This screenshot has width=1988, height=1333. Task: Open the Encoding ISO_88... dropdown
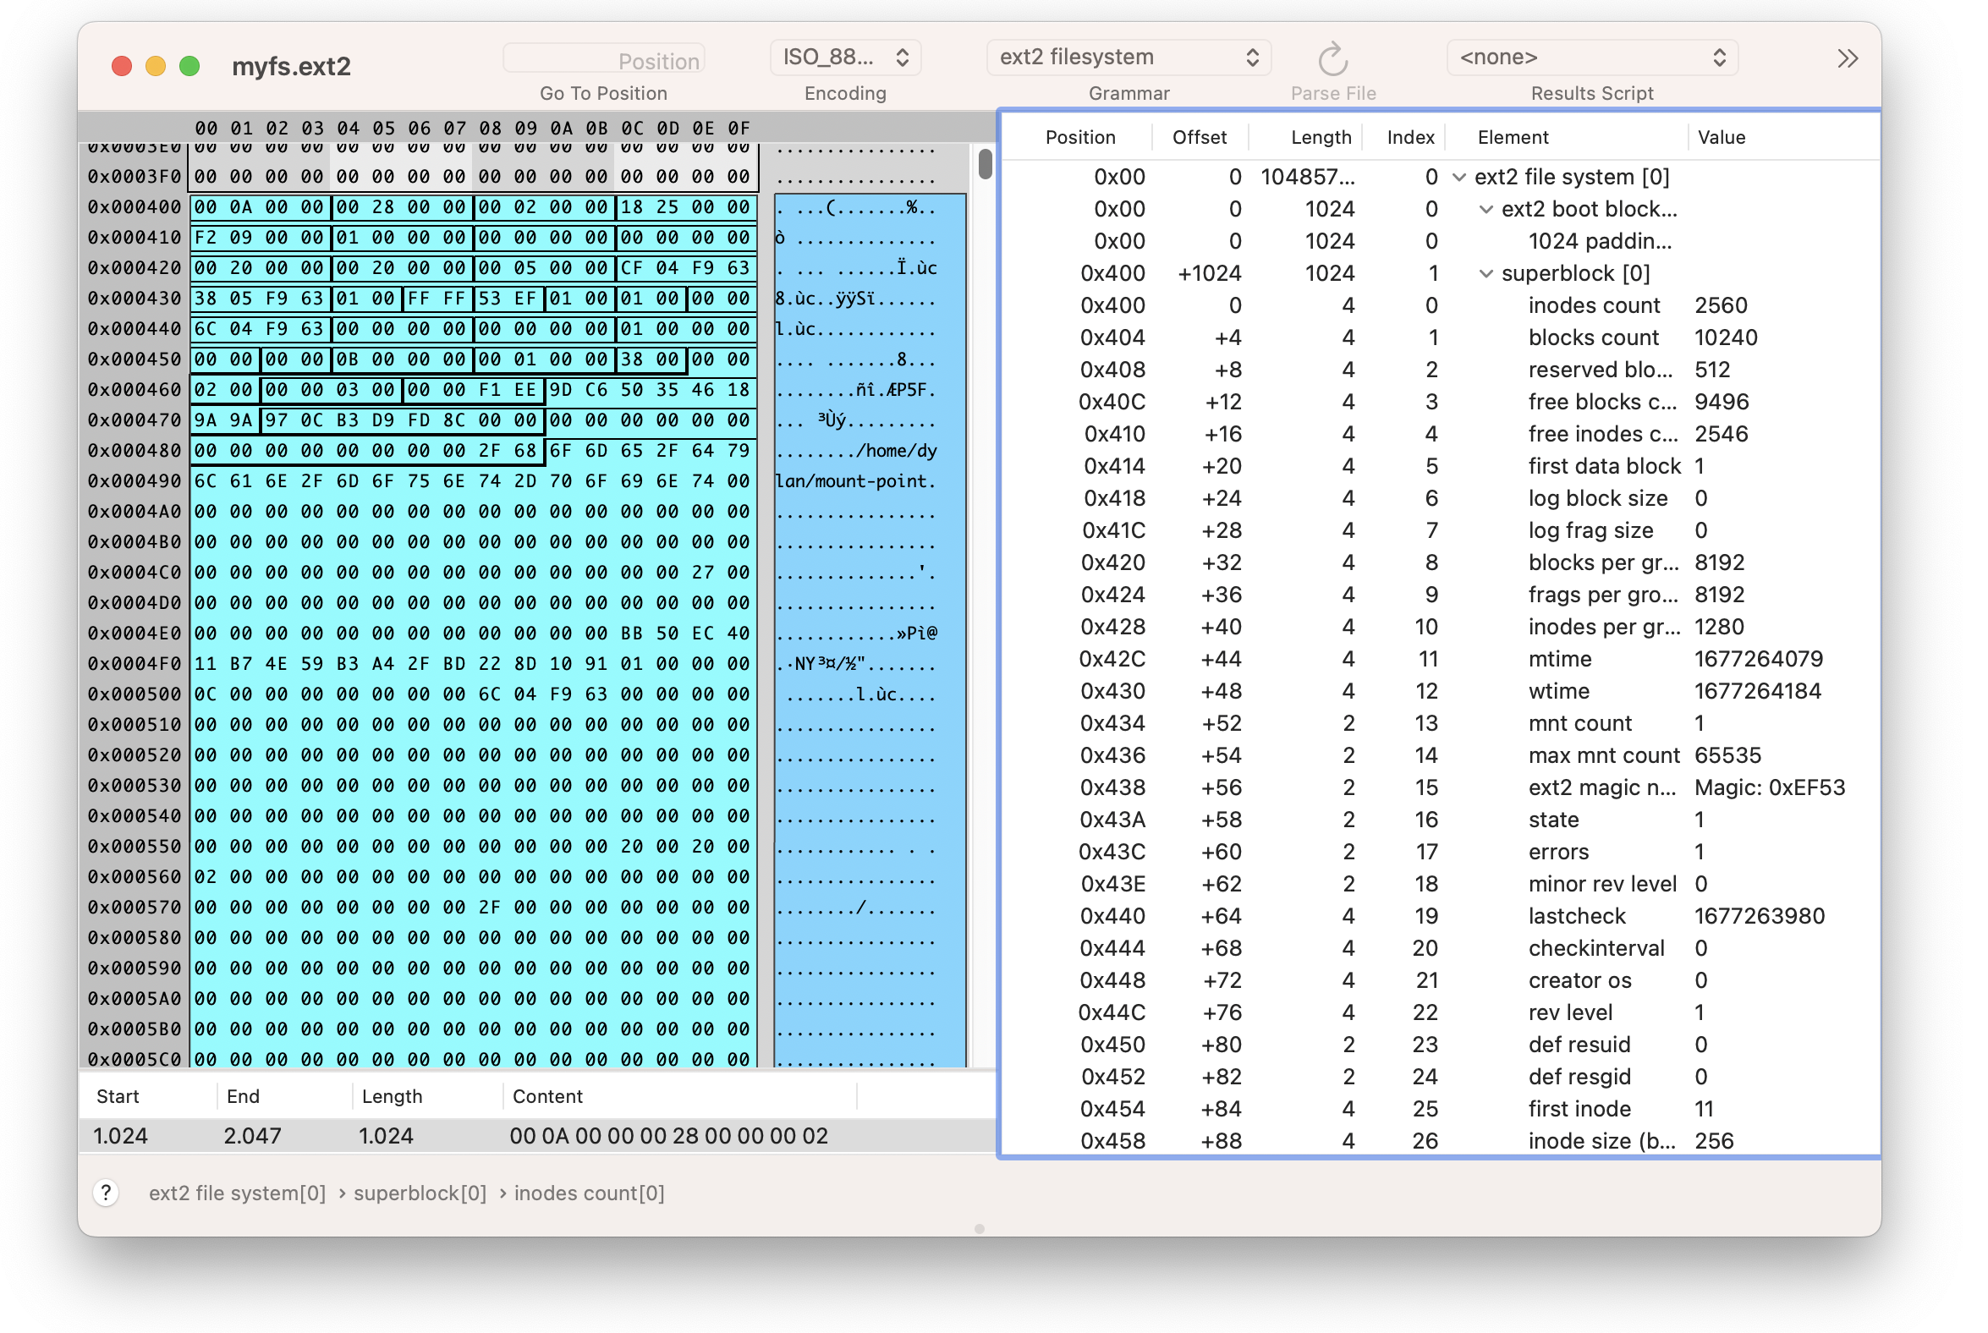(845, 57)
